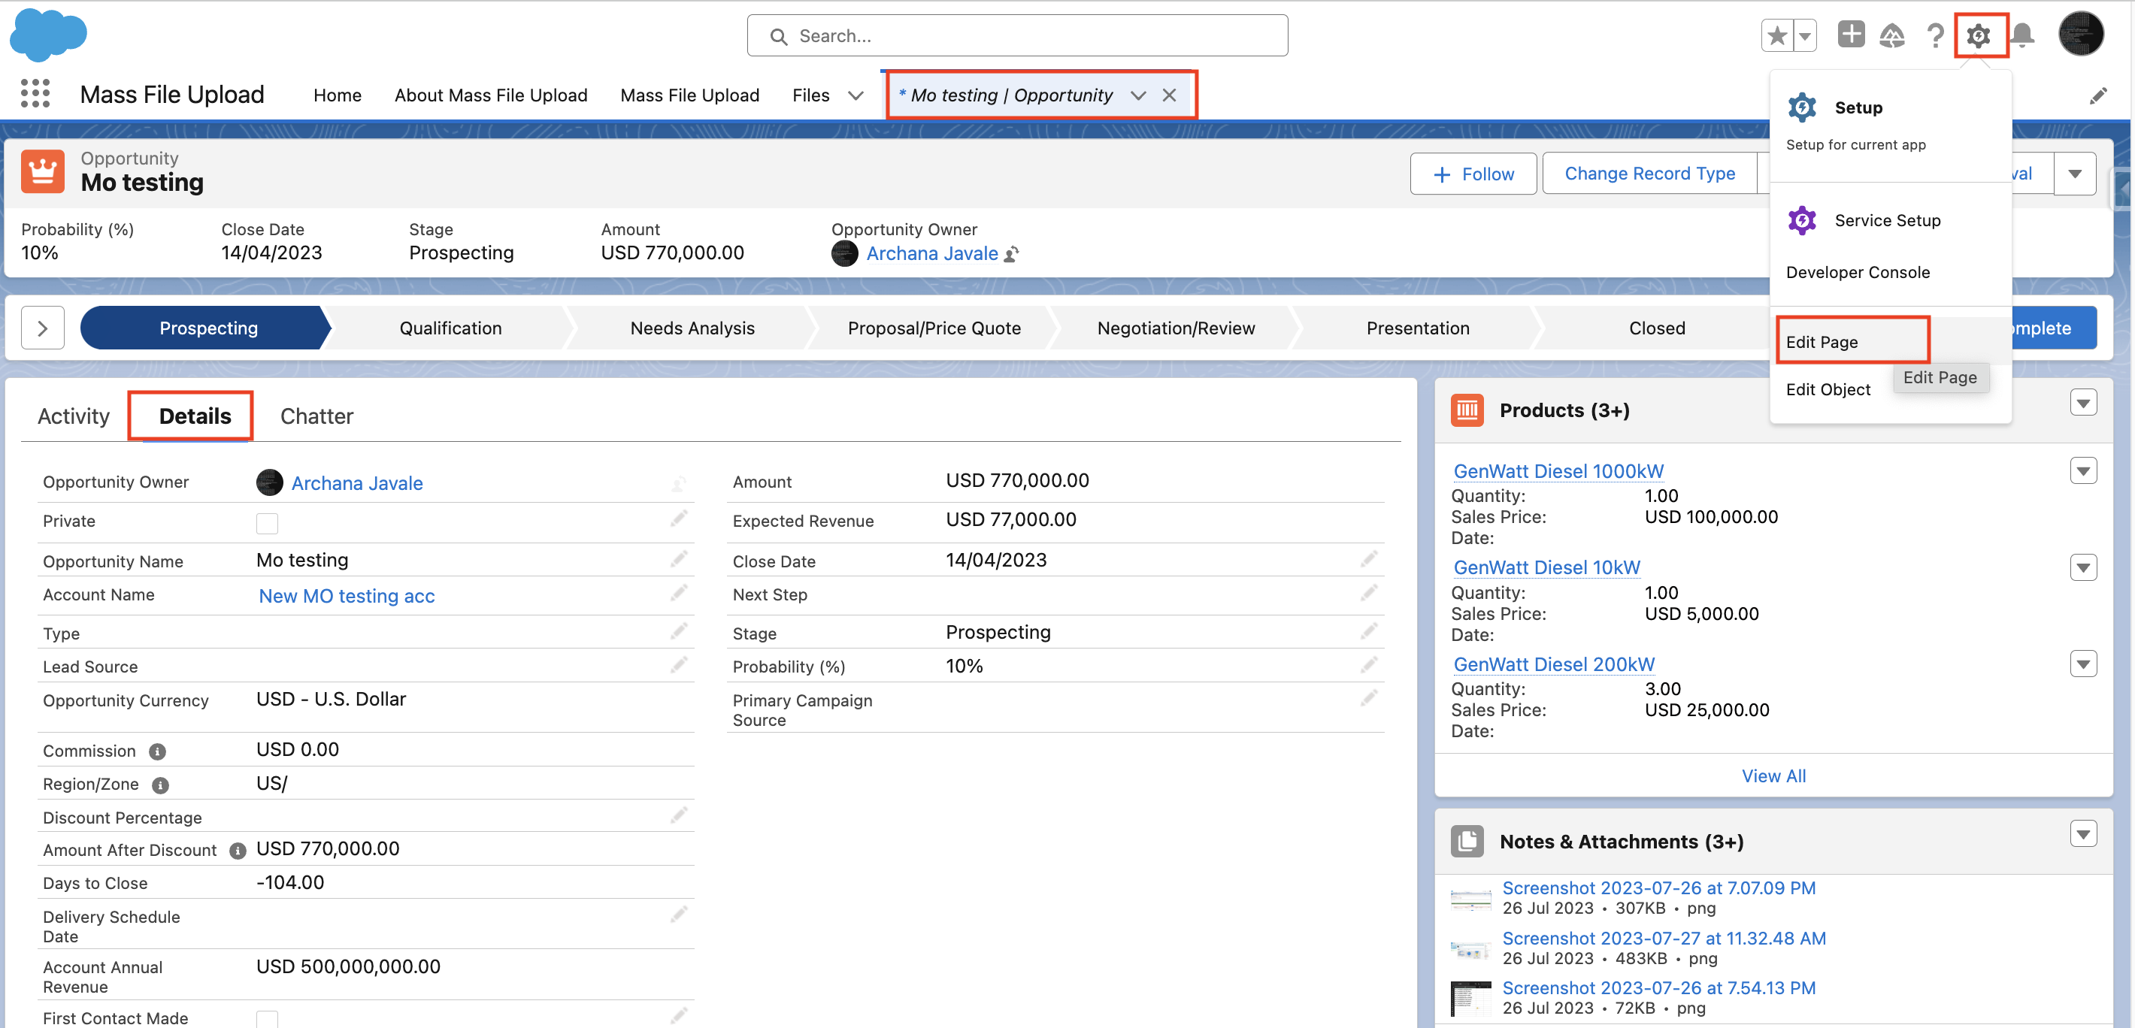The width and height of the screenshot is (2135, 1028).
Task: Open the App Launcher grid icon
Action: (x=35, y=94)
